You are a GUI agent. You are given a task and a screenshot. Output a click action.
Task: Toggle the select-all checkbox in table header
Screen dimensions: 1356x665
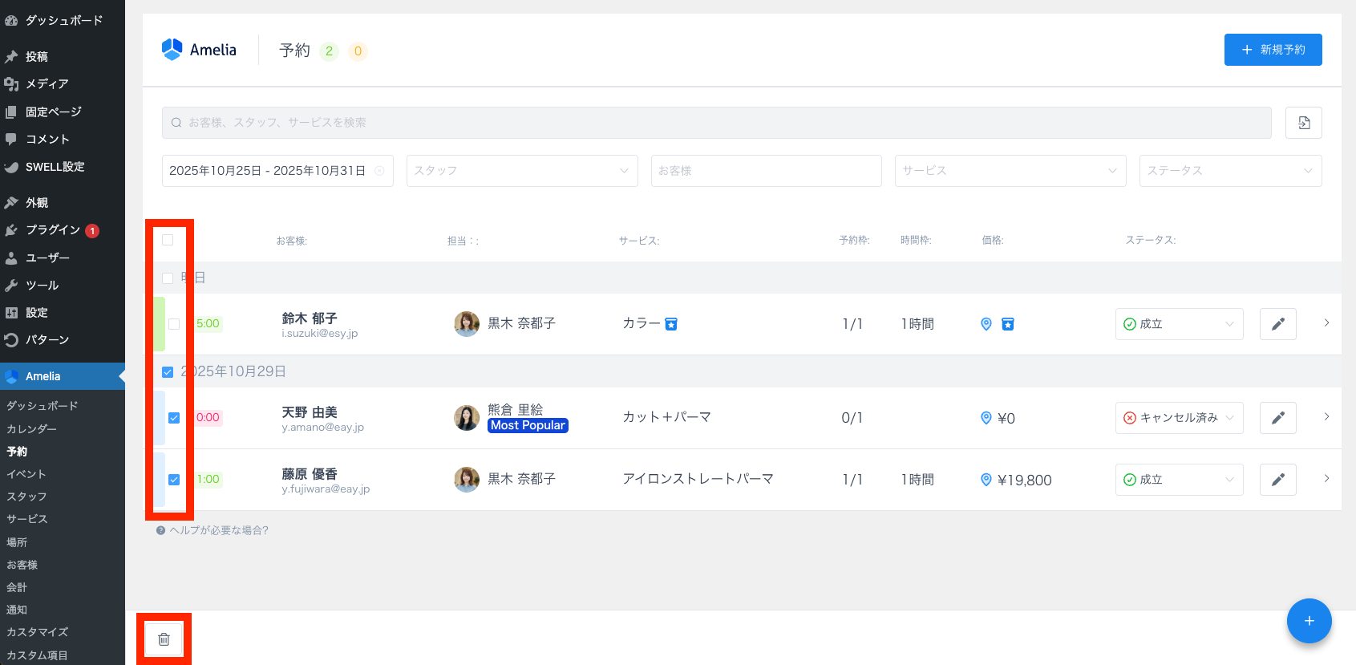[168, 240]
